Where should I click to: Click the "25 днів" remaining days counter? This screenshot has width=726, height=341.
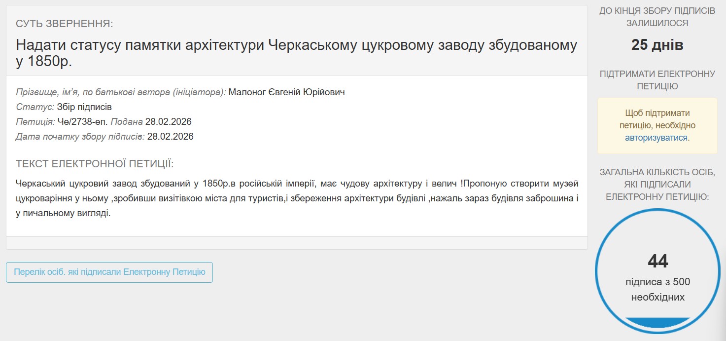tap(657, 45)
